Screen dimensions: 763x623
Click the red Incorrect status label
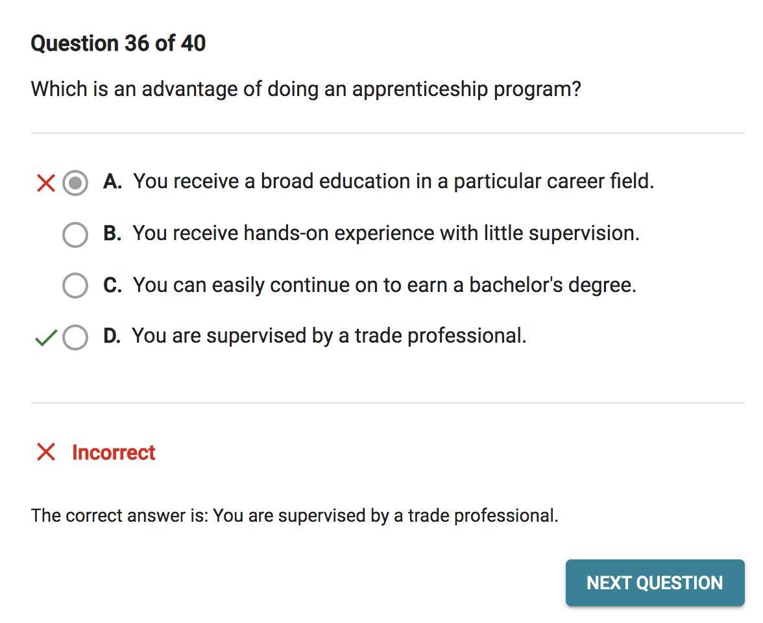click(114, 452)
